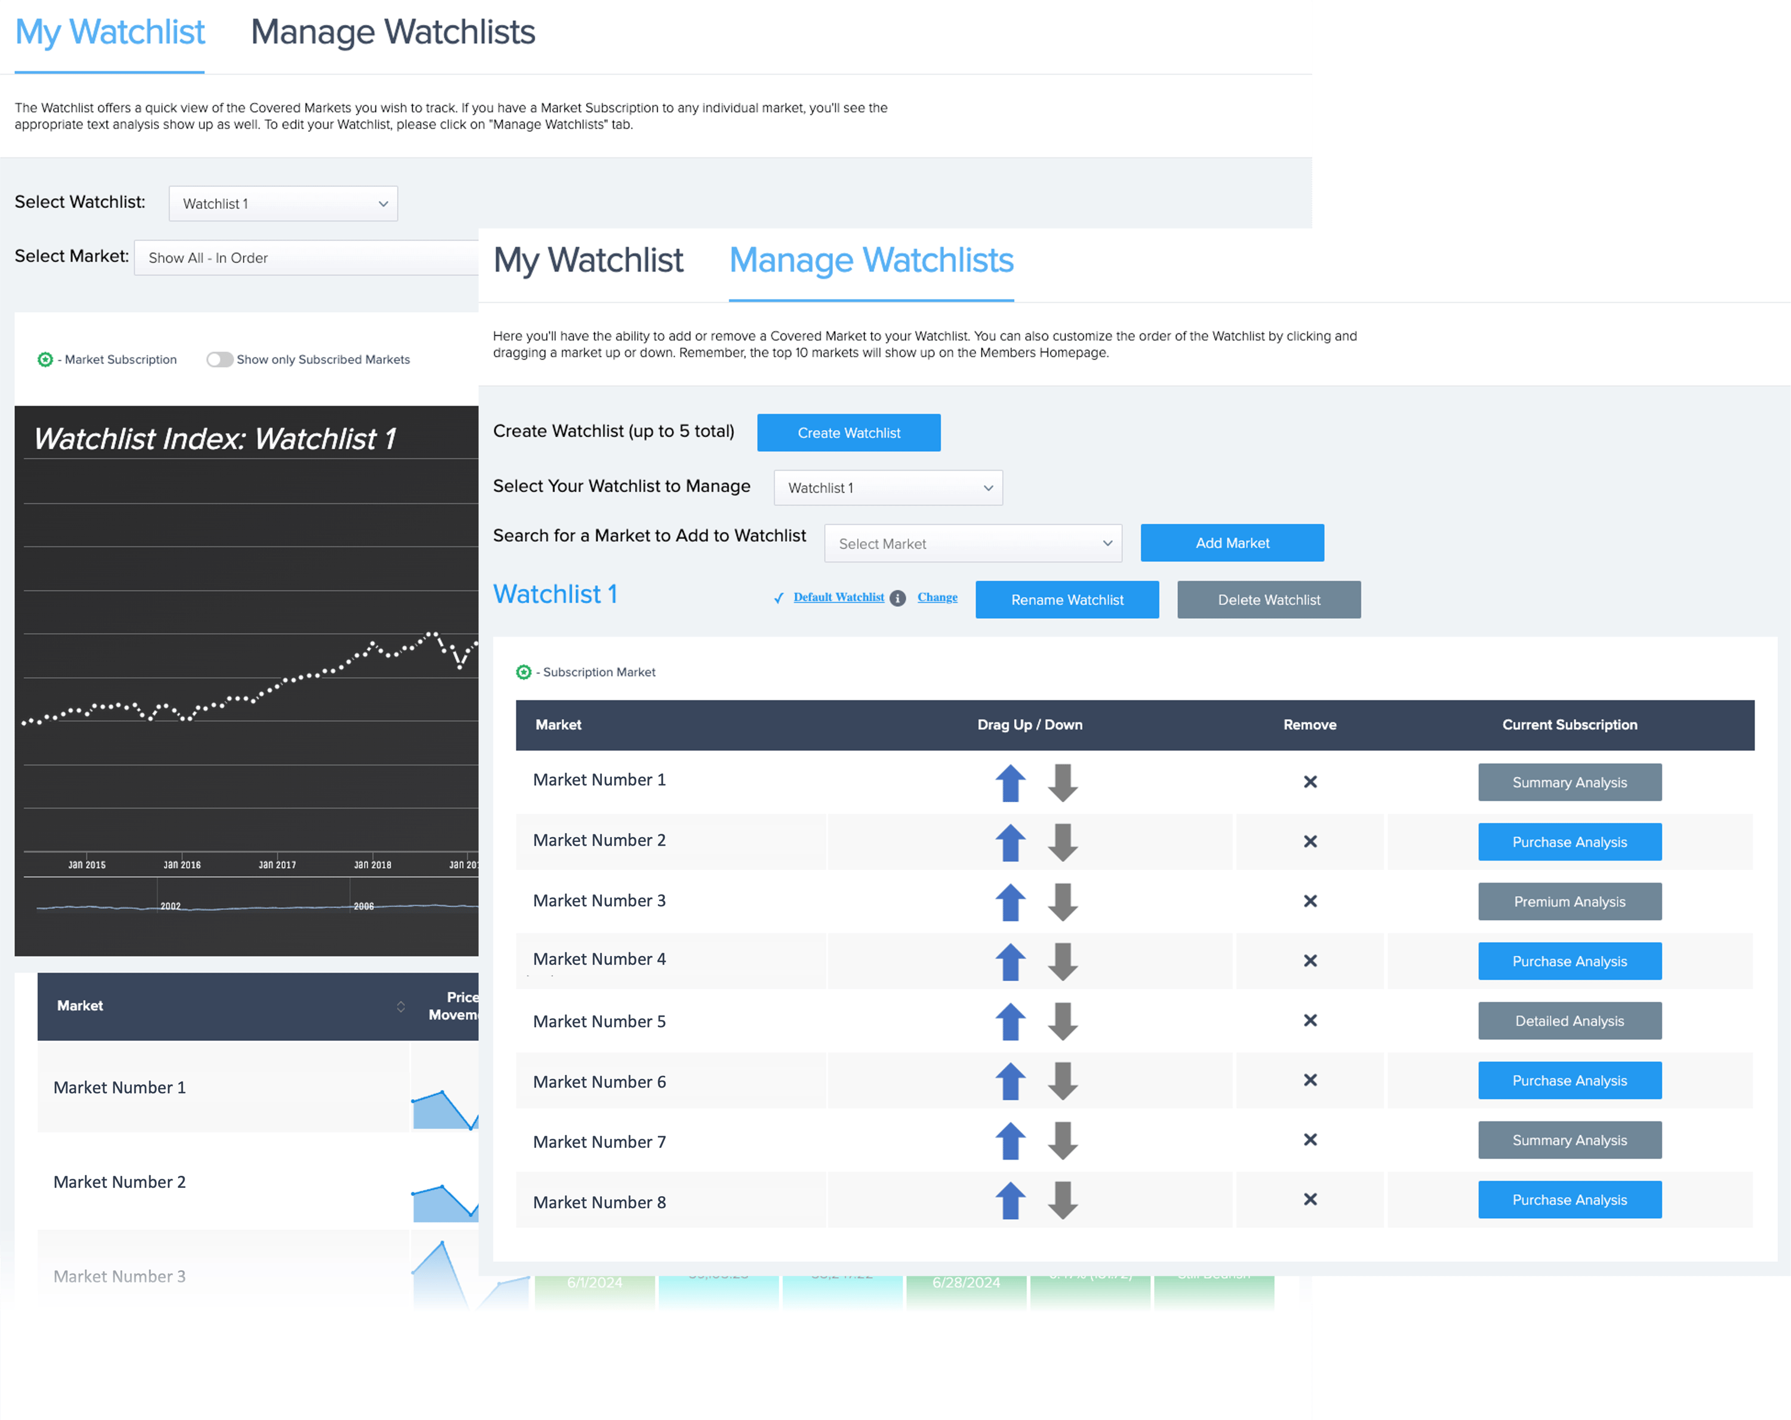The image size is (1791, 1420).
Task: Click the Create Watchlist button
Action: 848,432
